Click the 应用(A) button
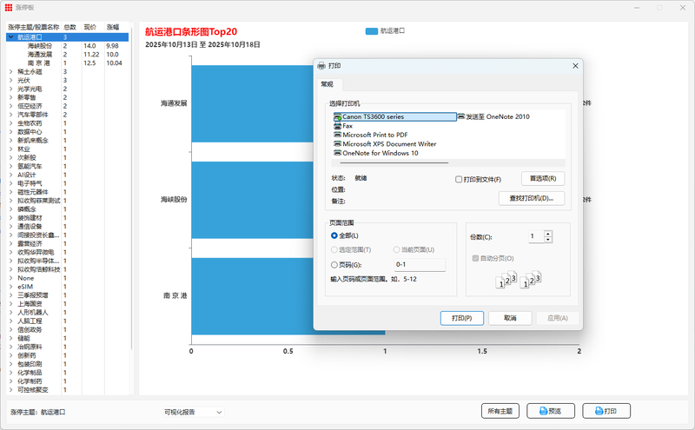Screen dimensions: 695x430 [558, 318]
